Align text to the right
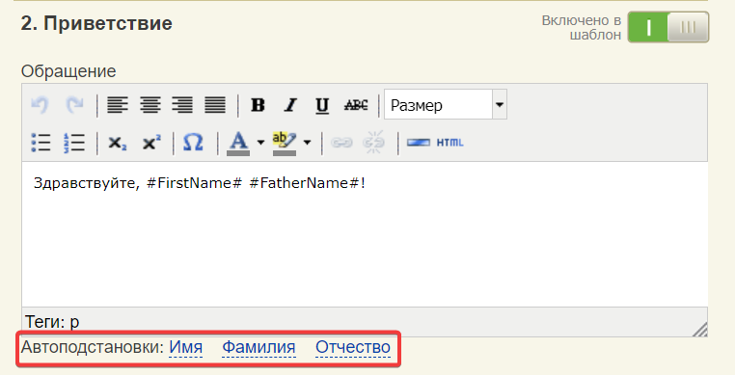 pos(182,104)
